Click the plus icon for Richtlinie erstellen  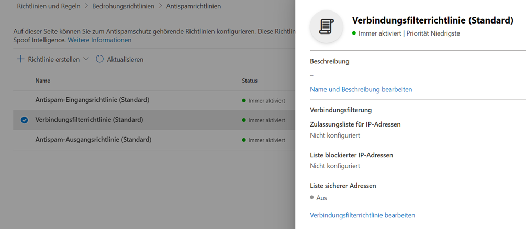(21, 60)
